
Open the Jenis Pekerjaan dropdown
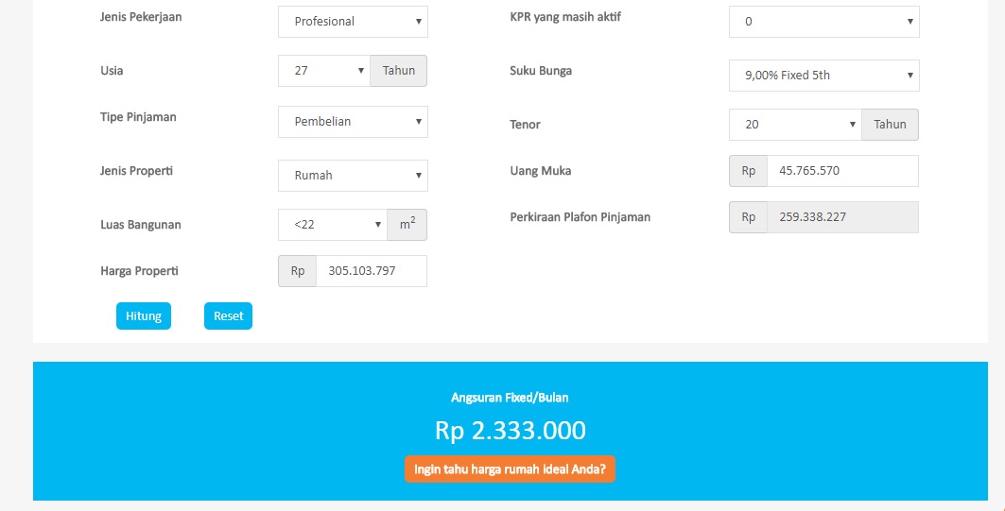[353, 22]
